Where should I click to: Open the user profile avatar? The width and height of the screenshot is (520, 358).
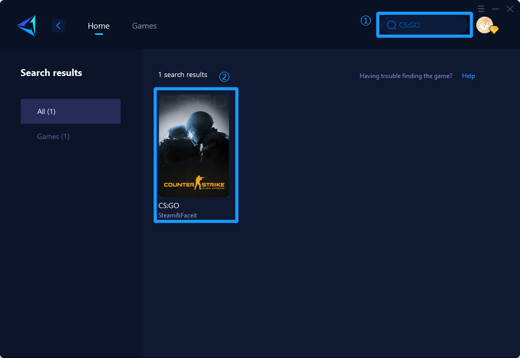point(486,25)
